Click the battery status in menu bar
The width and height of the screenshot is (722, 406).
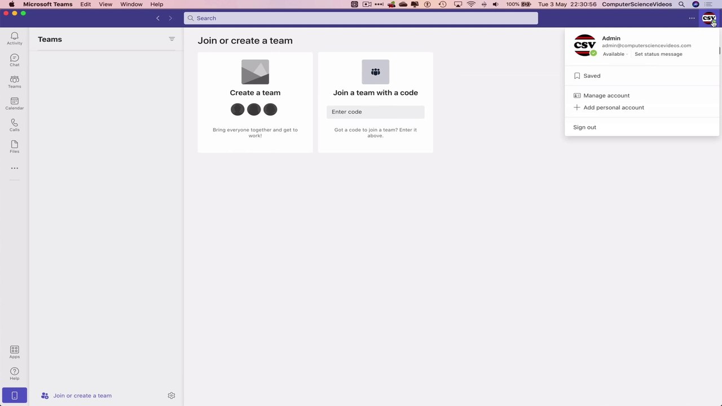tap(518, 5)
